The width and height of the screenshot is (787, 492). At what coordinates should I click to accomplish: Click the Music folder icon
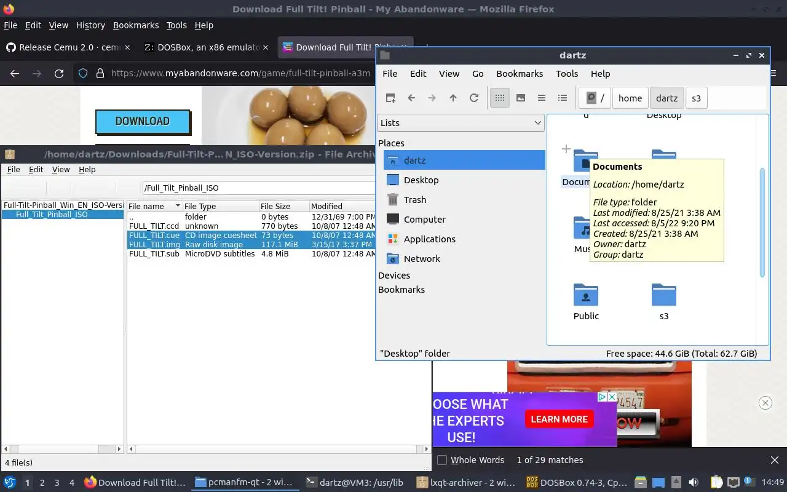click(x=581, y=228)
